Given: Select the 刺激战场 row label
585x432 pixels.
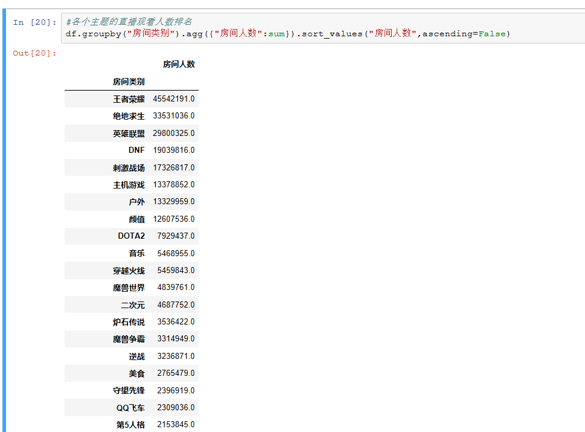Looking at the screenshot, I should click(x=129, y=167).
